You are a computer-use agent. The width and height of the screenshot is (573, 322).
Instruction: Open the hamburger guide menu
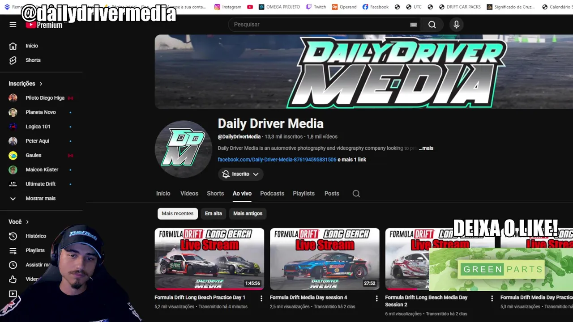13,25
